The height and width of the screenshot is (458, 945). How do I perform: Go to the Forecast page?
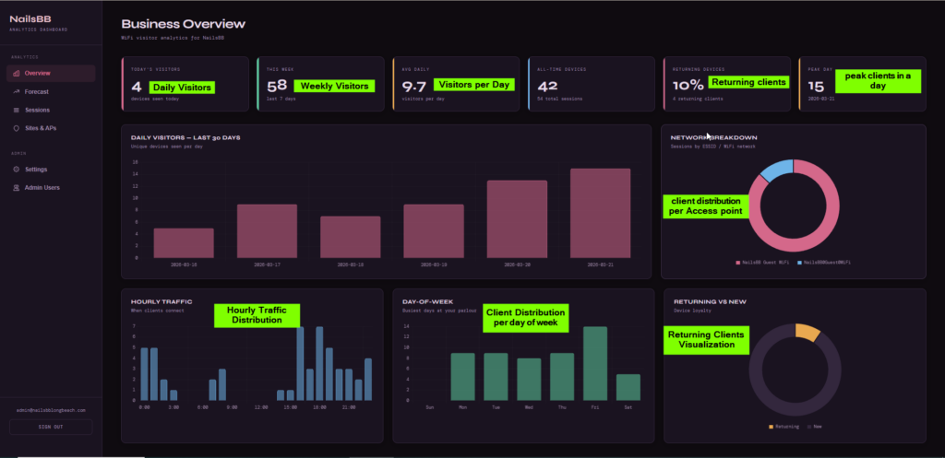[x=51, y=92]
